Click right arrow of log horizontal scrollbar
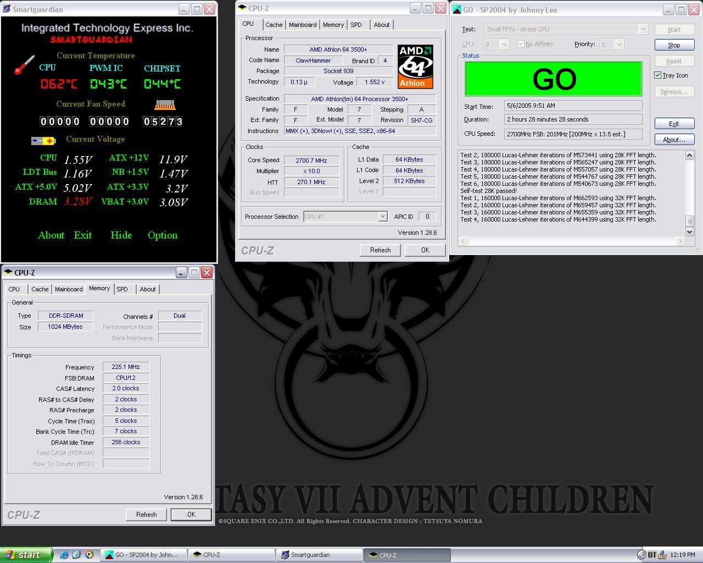The height and width of the screenshot is (563, 703). tap(681, 241)
